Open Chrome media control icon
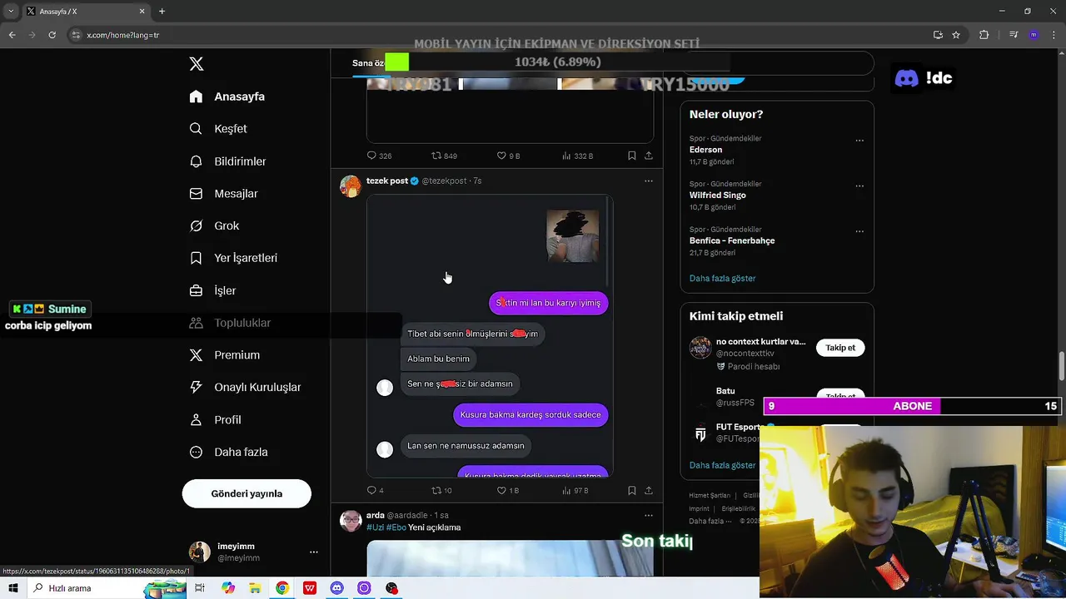Viewport: 1066px width, 599px height. point(1014,35)
